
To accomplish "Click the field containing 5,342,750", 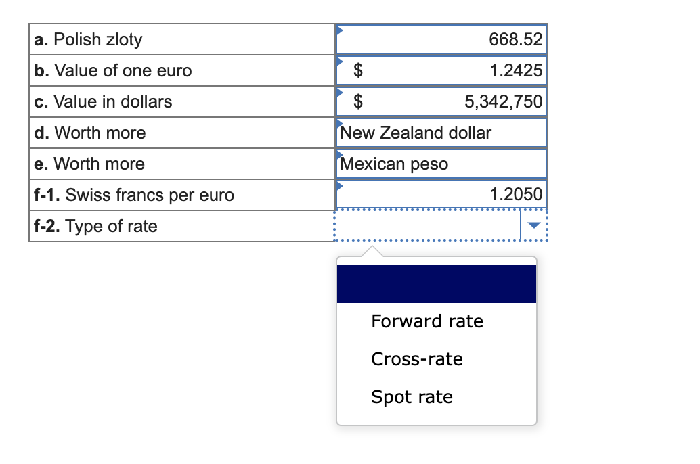I will [x=460, y=101].
